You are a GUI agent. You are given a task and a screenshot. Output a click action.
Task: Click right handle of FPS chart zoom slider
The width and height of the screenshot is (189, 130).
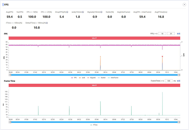tap(179, 75)
